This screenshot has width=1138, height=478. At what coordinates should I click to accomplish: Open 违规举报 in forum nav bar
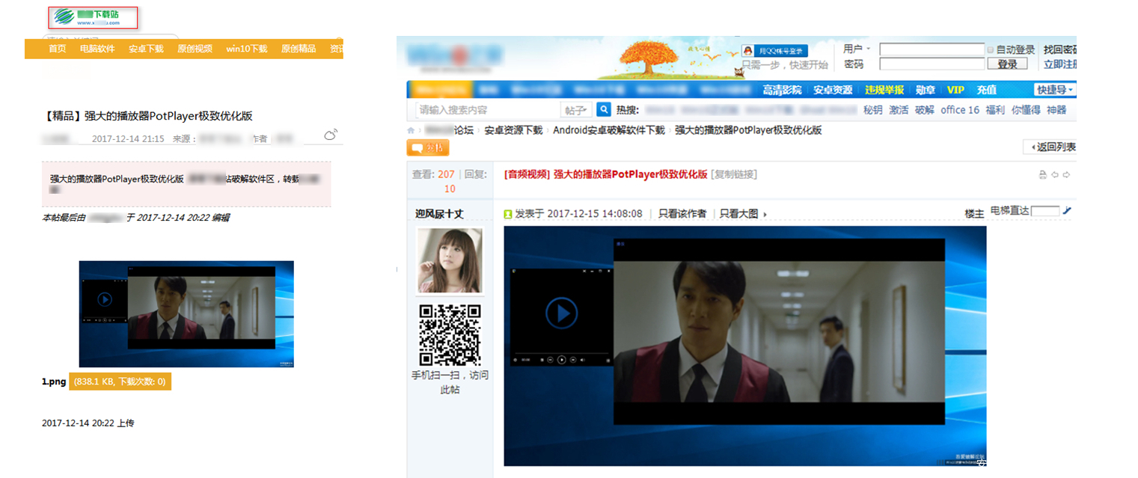click(x=884, y=90)
